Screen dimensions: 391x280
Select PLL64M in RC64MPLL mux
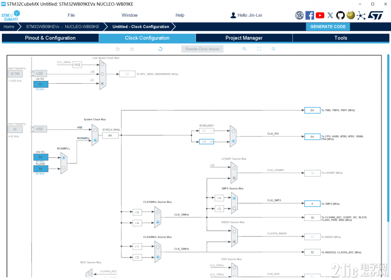64,168
